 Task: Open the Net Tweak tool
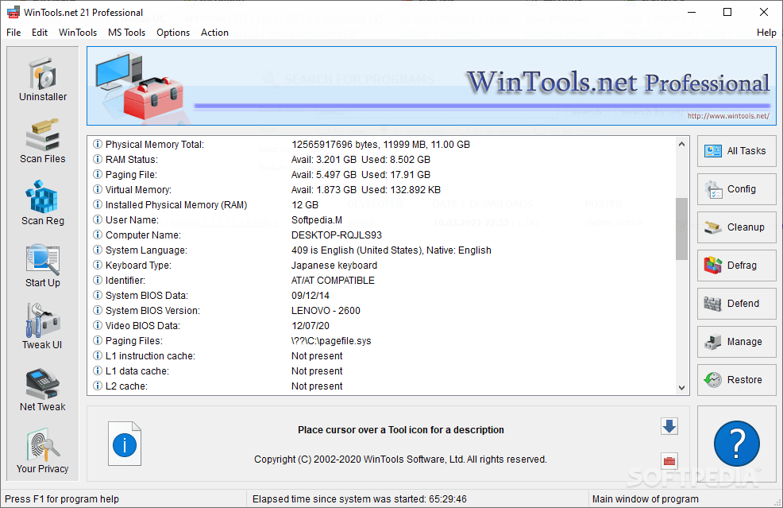(42, 390)
